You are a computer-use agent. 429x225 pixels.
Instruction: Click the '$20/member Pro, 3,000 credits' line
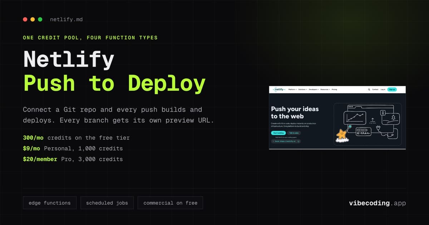pos(73,159)
